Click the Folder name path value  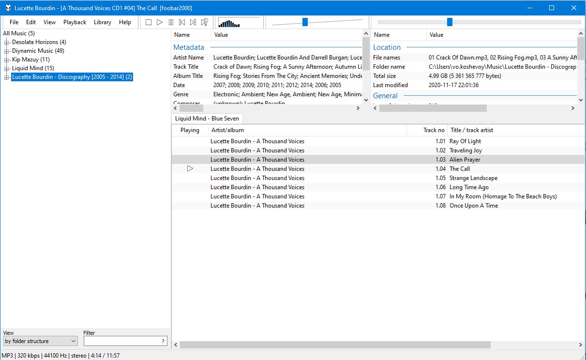(502, 67)
